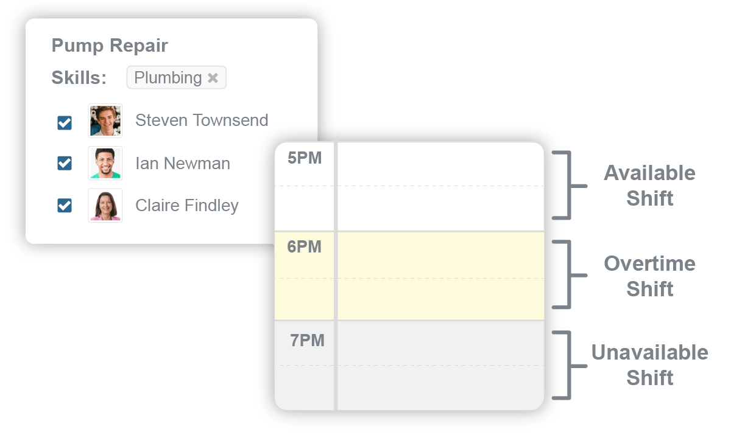Click Claire Findley's profile photo

[105, 205]
